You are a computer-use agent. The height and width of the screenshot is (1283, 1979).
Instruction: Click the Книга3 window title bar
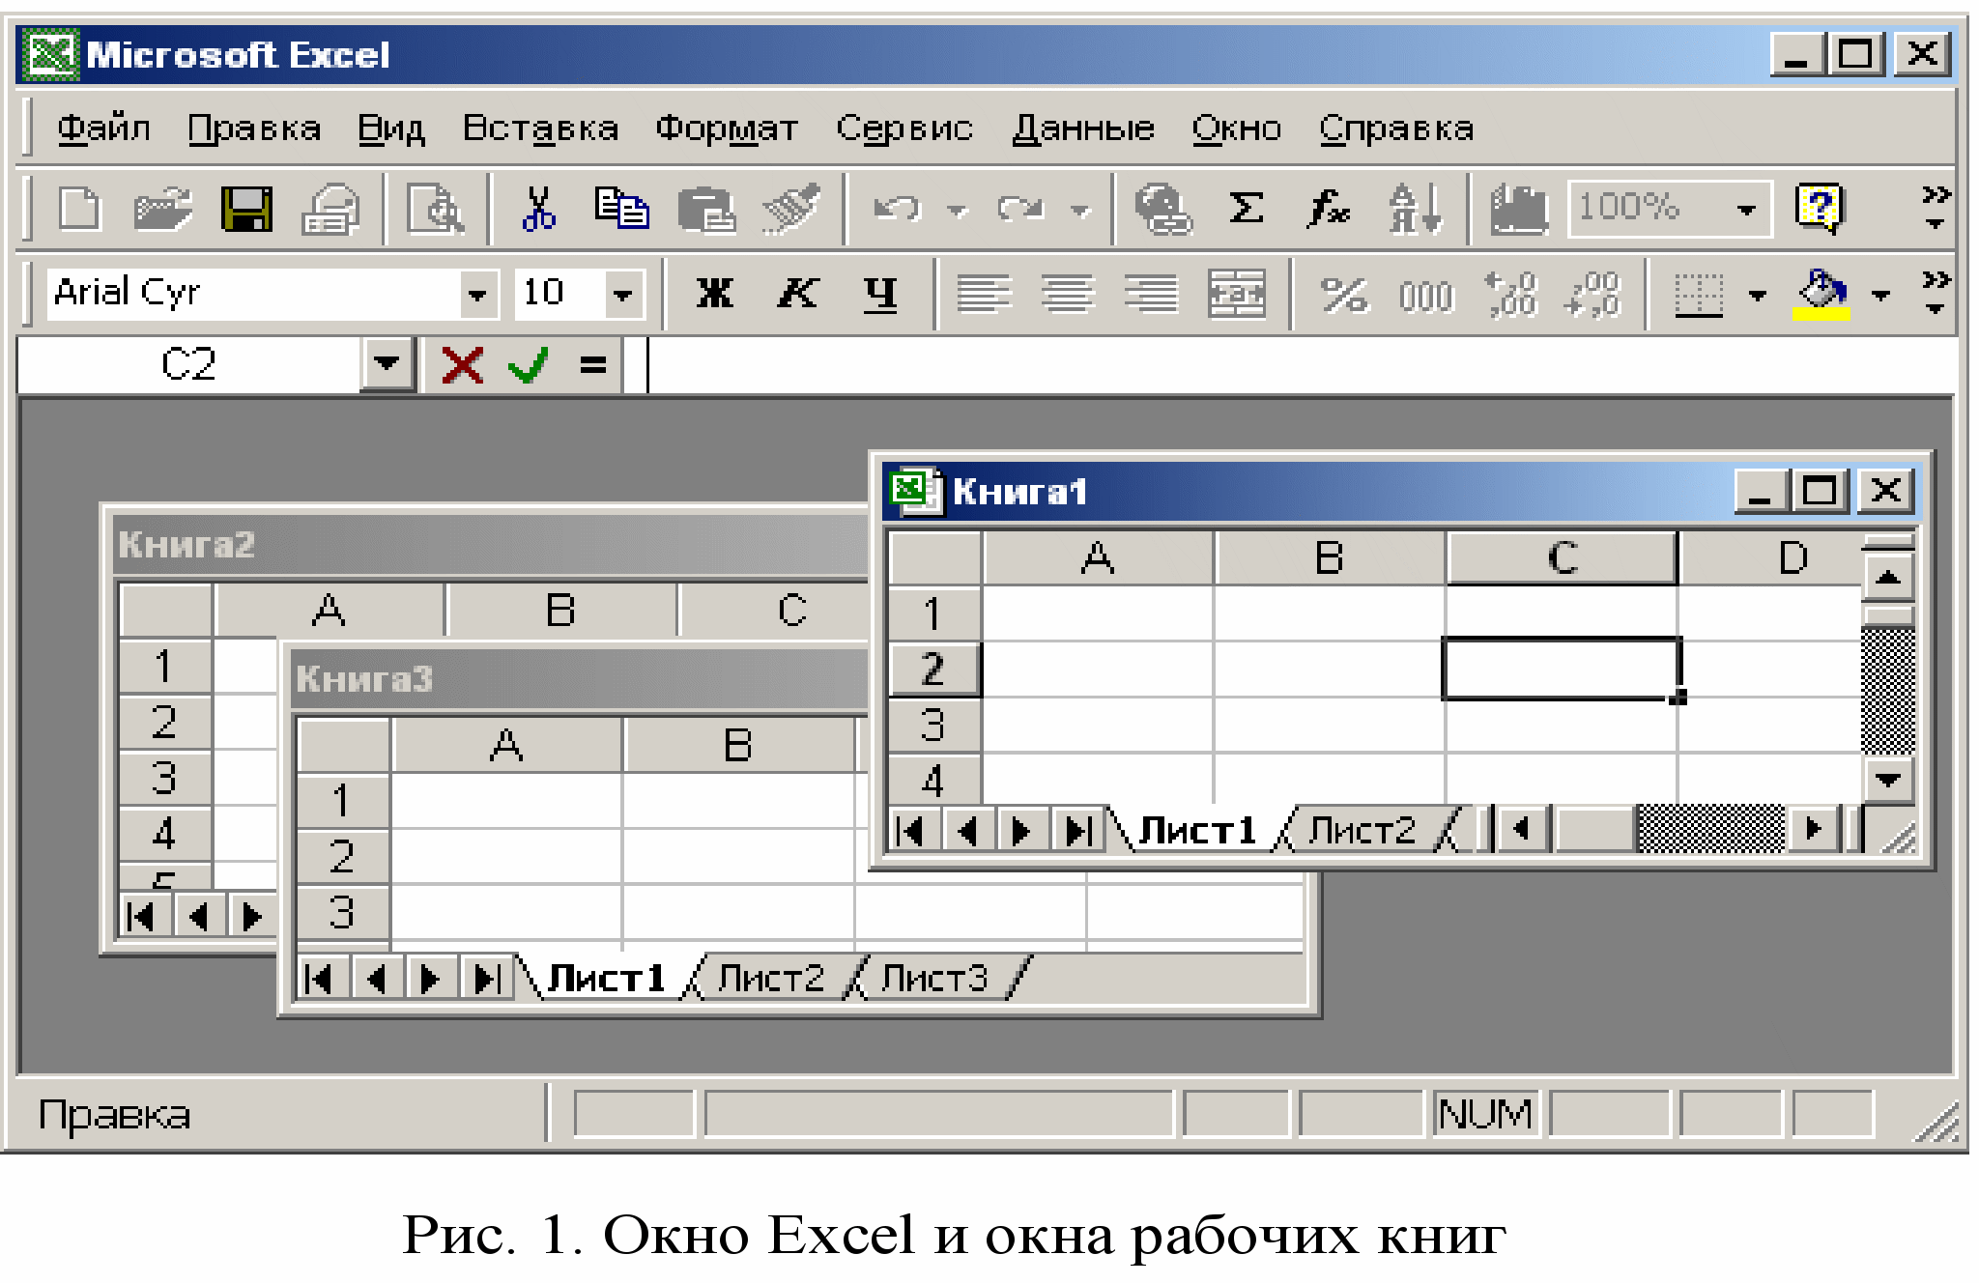[x=580, y=679]
